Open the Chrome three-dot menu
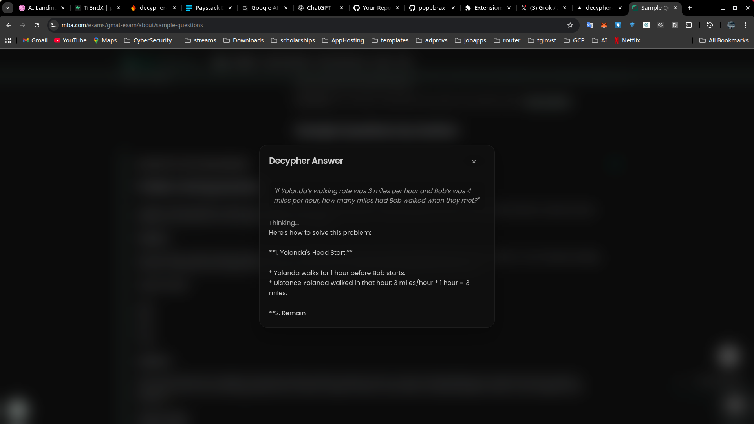The height and width of the screenshot is (424, 754). click(x=745, y=25)
